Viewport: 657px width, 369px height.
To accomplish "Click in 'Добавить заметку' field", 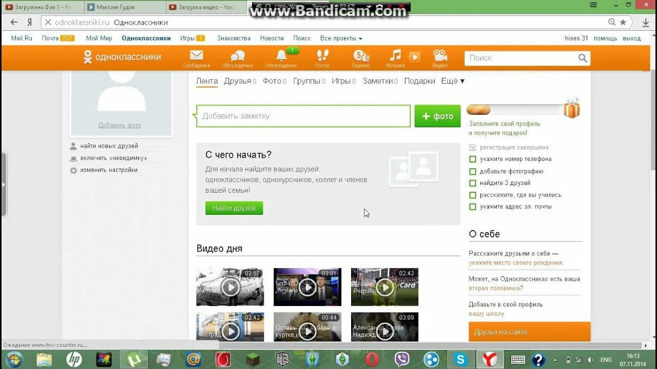I will click(x=303, y=116).
